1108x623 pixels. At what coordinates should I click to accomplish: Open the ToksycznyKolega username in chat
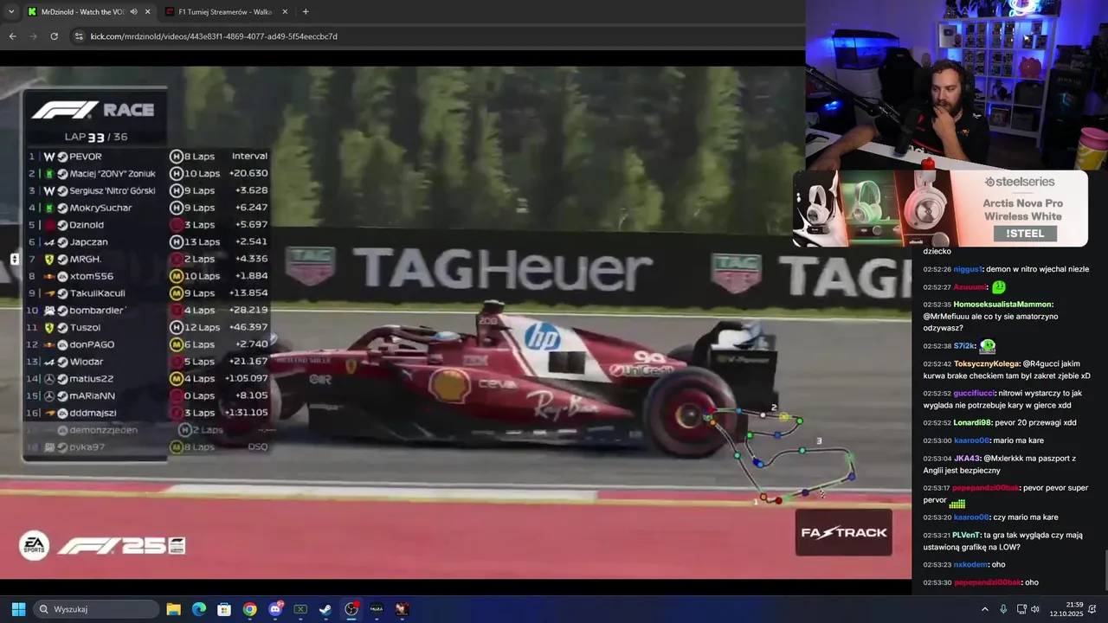pyautogui.click(x=986, y=364)
